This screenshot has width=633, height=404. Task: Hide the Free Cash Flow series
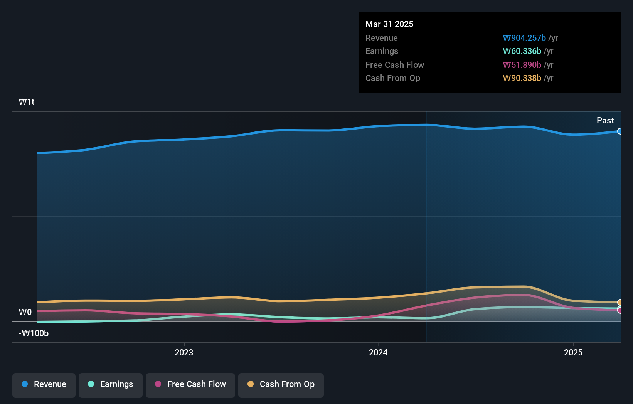(190, 384)
